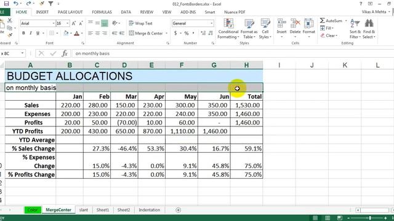The image size is (394, 221).
Task: Click the Format Painter brush icon
Action: click(x=10, y=35)
